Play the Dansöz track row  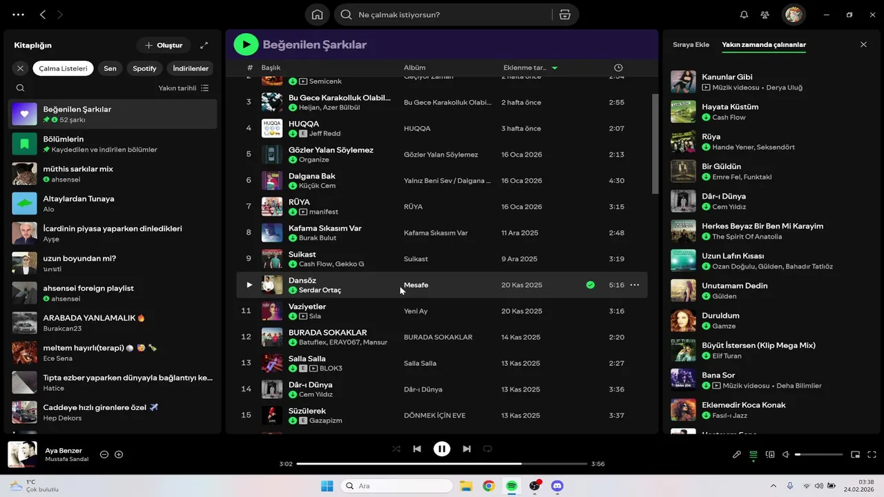coord(249,285)
